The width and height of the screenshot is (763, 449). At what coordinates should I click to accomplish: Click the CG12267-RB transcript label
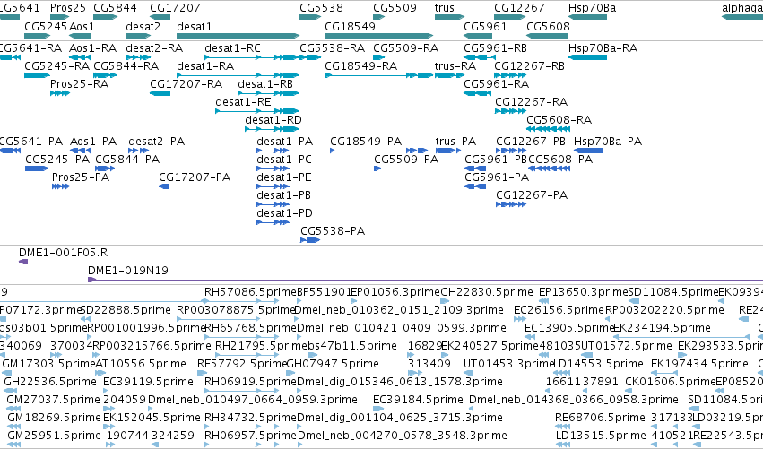(x=529, y=65)
